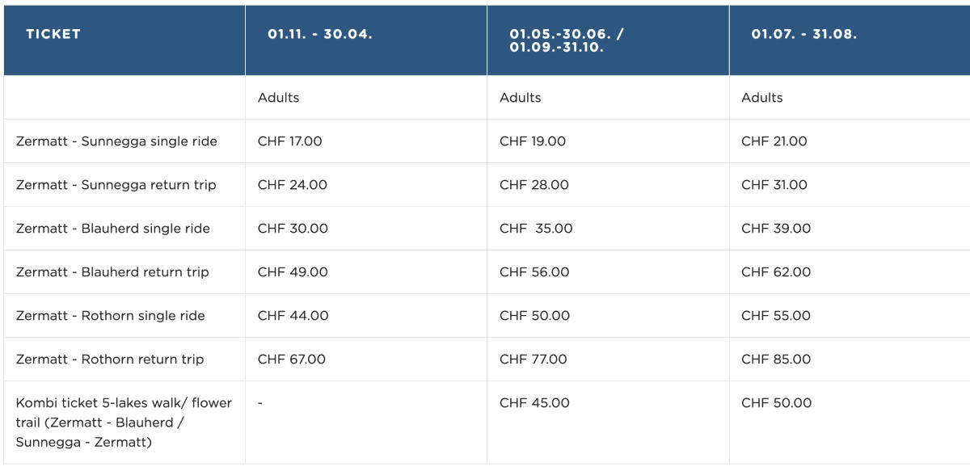Image resolution: width=970 pixels, height=471 pixels.
Task: Click Zermatt - Sunnegga return trip row label
Action: pos(116,185)
